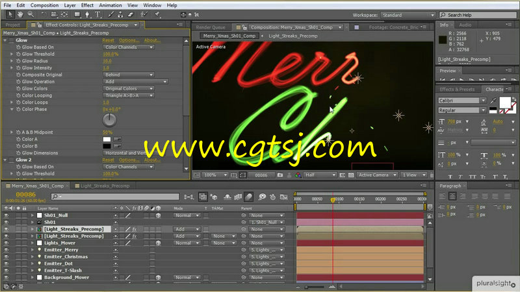520x292 pixels.
Task: Select the Roto Brush tool
Action: tap(144, 14)
